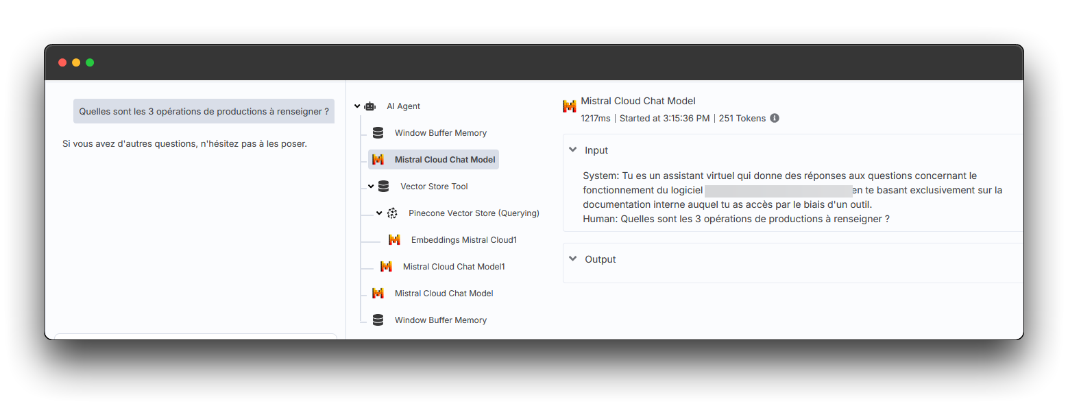Image resolution: width=1068 pixels, height=406 pixels.
Task: Click the Mistral logo in details header
Action: click(570, 106)
